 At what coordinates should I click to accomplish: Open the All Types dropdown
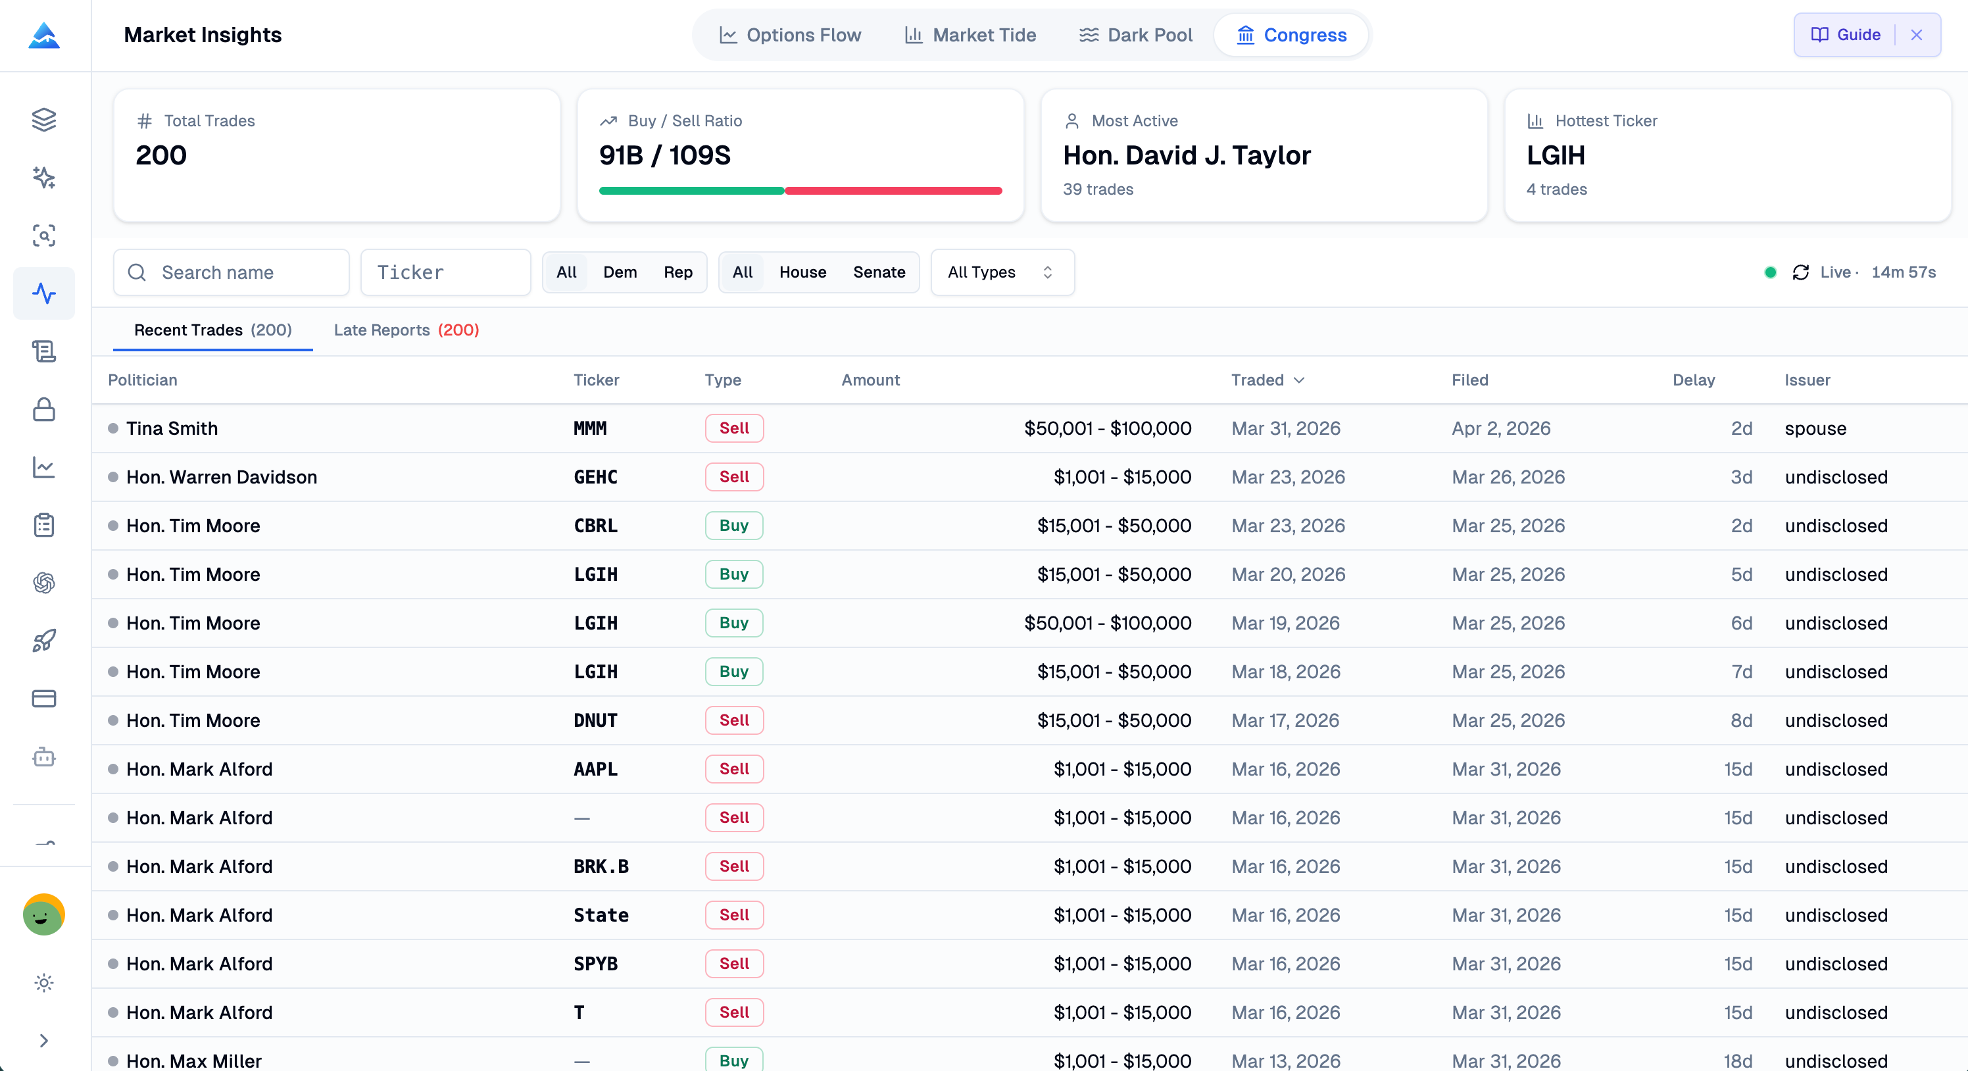coord(1002,272)
